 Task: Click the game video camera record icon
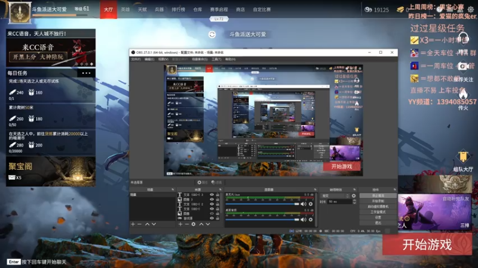point(462,66)
